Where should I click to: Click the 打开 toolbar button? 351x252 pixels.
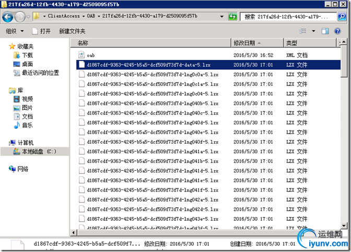point(41,31)
